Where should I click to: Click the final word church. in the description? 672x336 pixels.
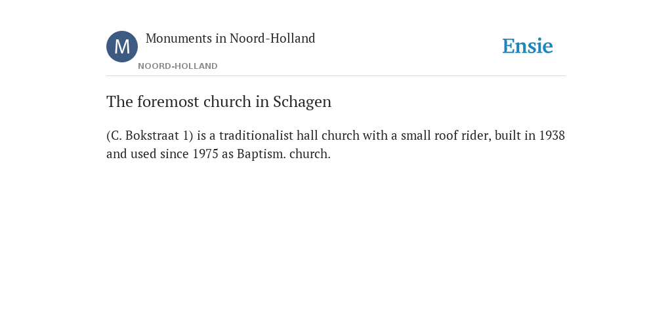click(310, 154)
